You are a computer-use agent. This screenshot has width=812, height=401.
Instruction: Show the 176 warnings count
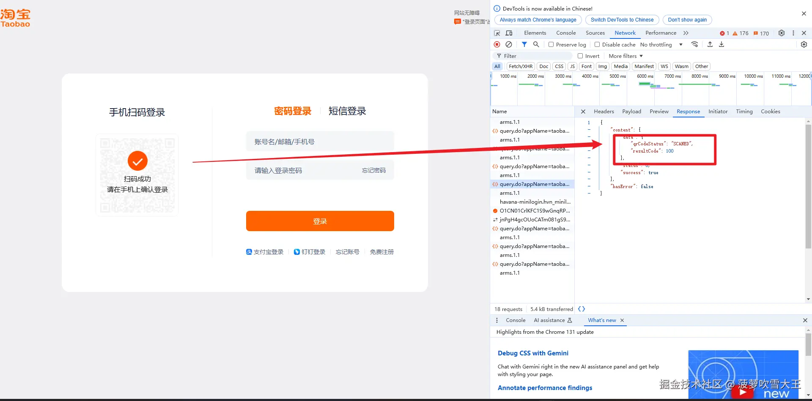coord(741,33)
